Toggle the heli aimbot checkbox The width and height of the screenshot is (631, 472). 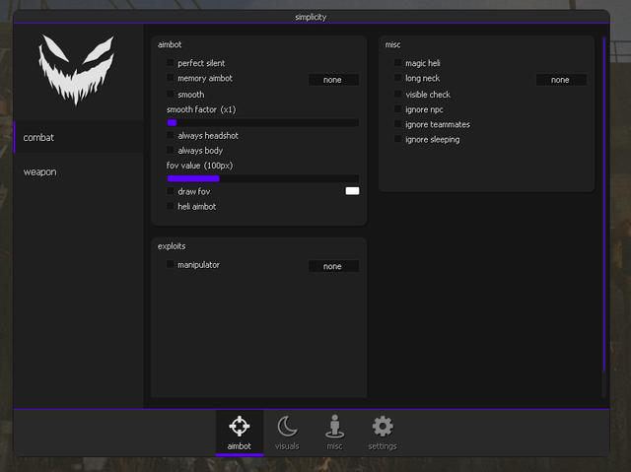pos(171,206)
